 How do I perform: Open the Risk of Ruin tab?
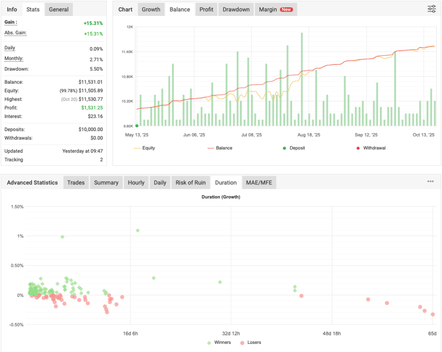[190, 182]
